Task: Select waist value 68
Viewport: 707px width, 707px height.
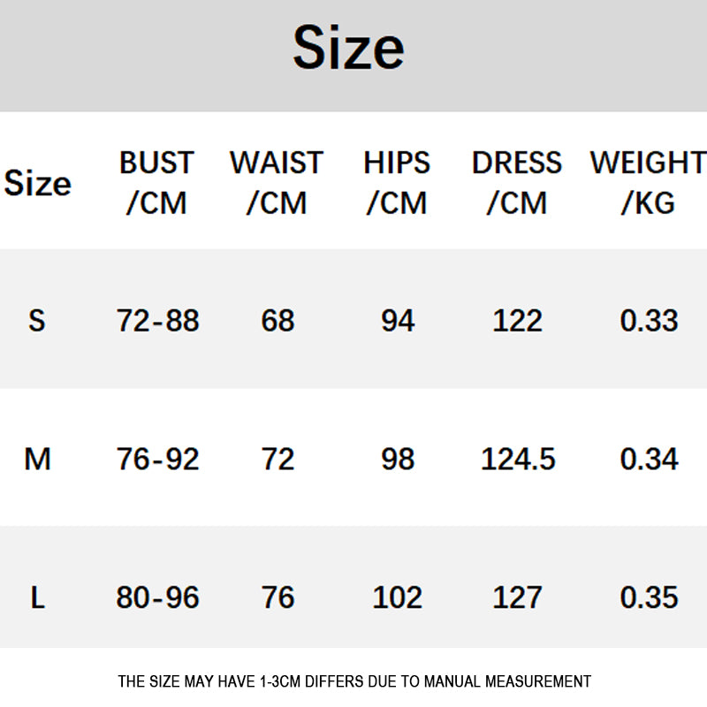Action: (277, 321)
